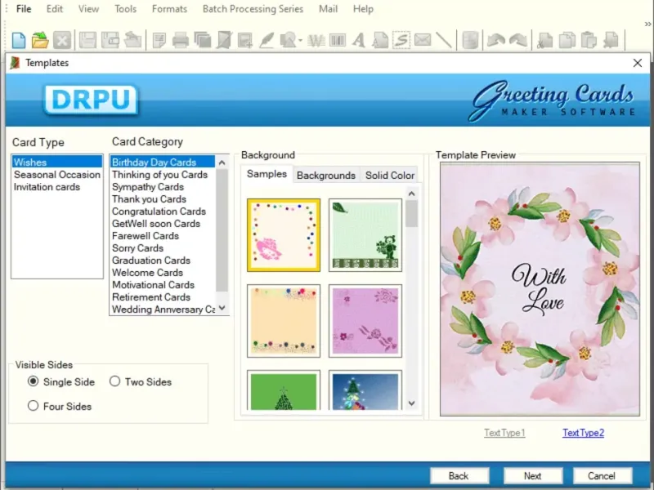
Task: Select Invitation cards card type
Action: coord(57,187)
